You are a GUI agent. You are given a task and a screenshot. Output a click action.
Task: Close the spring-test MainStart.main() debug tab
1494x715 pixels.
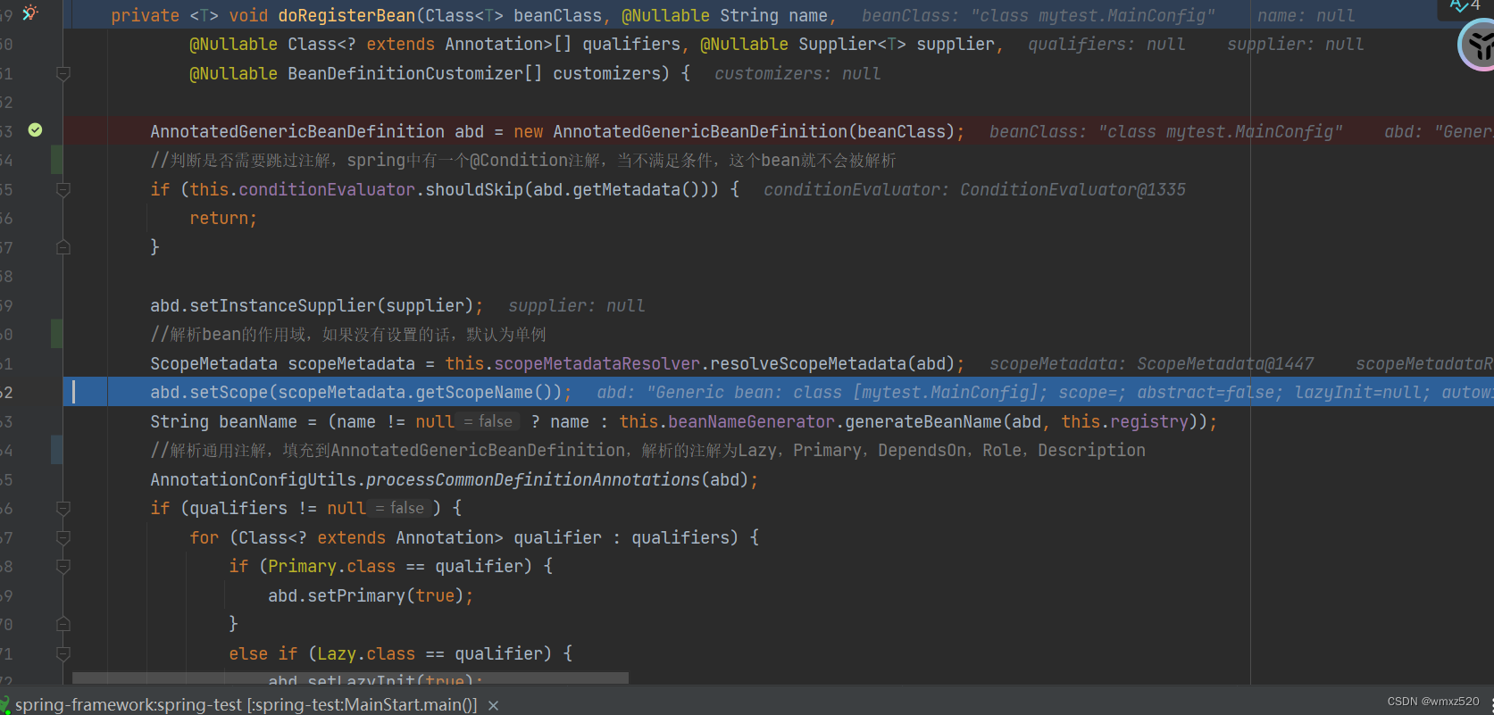pyautogui.click(x=493, y=705)
